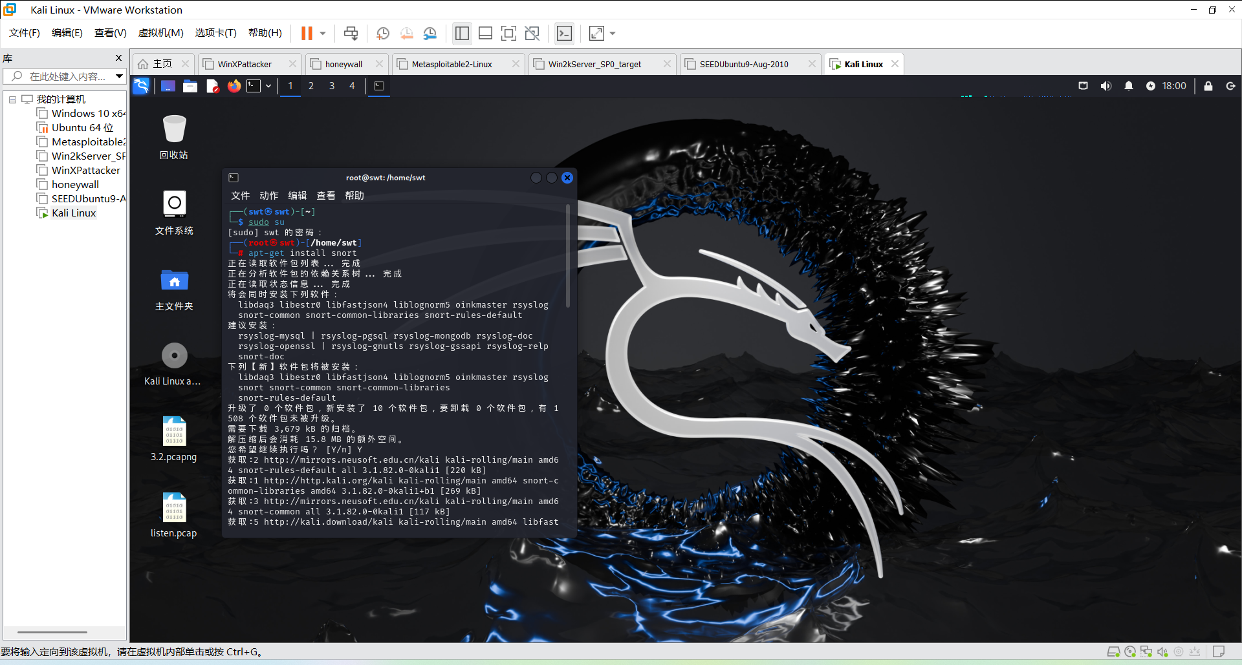This screenshot has height=665, width=1242.
Task: Toggle Unity mode in VMware toolbar
Action: tap(532, 33)
